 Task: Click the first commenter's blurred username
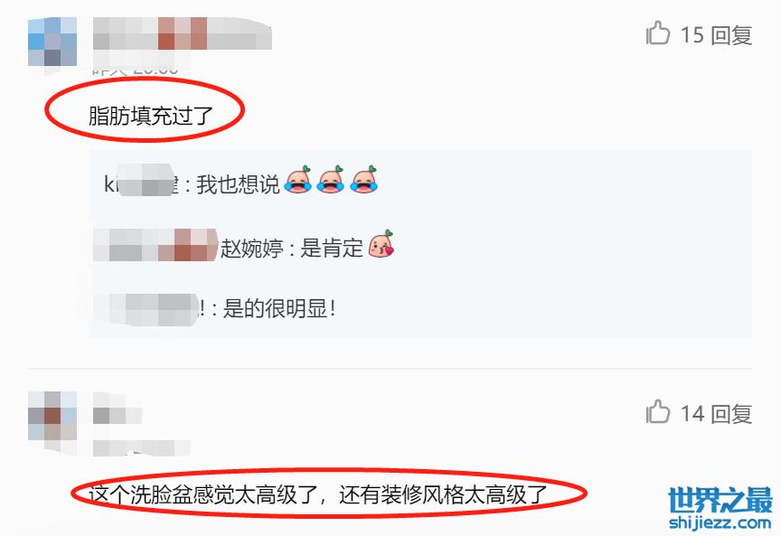(183, 33)
